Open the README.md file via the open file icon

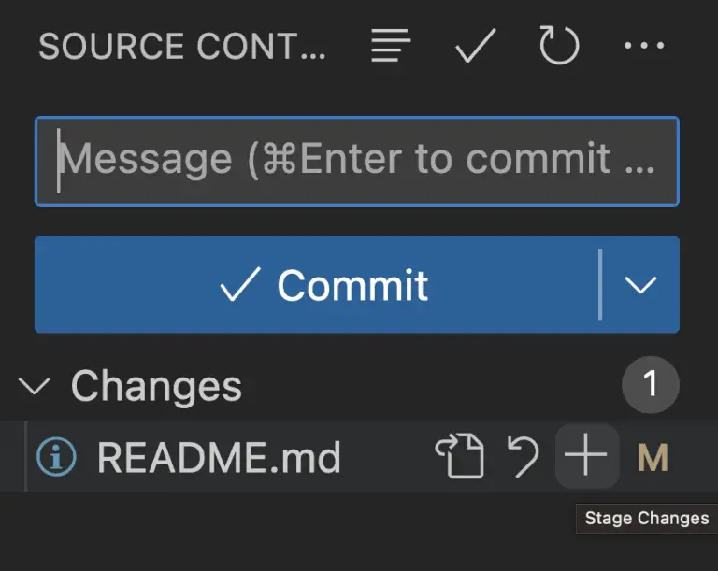pyautogui.click(x=459, y=457)
